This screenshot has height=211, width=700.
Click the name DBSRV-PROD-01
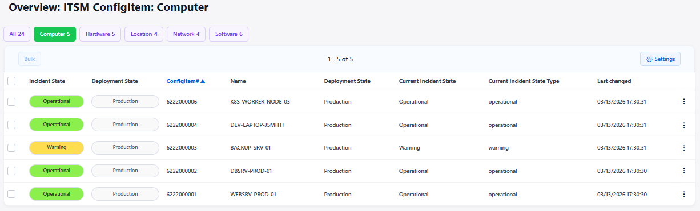(251, 171)
